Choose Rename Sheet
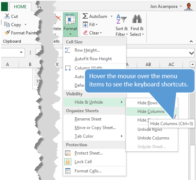Screen dimensions: 196x180 click(x=95, y=119)
